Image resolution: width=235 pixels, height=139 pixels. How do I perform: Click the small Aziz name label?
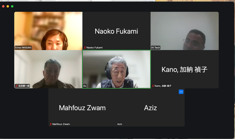pos(120,124)
